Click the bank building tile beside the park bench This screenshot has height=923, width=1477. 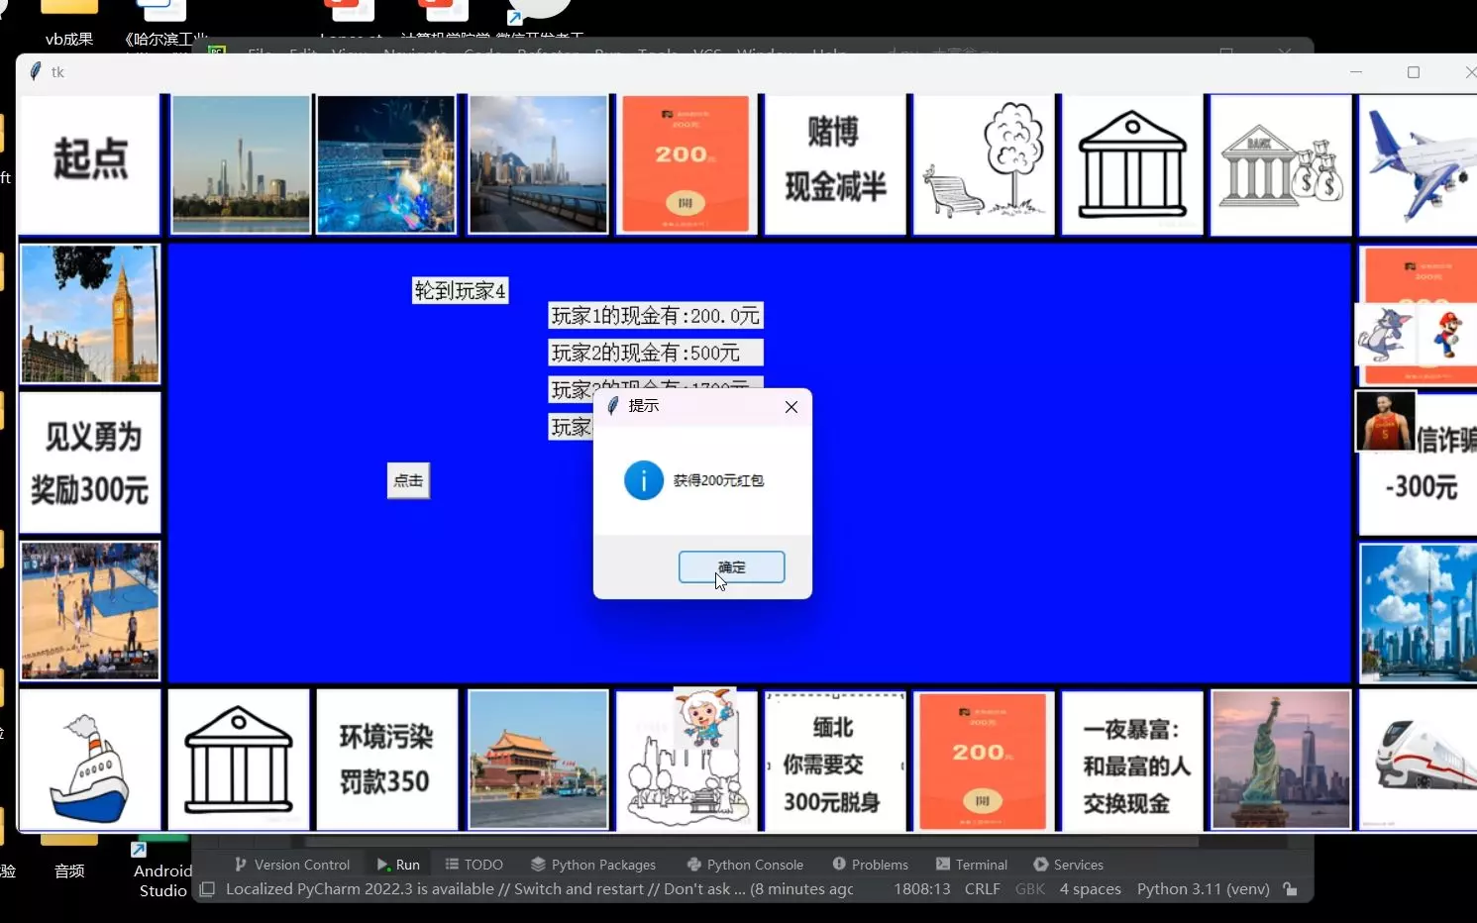coord(1132,164)
